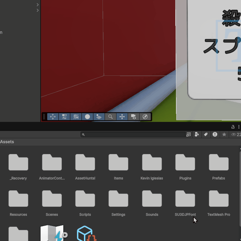
Task: Click the shading mode sphere icon
Action: click(87, 117)
